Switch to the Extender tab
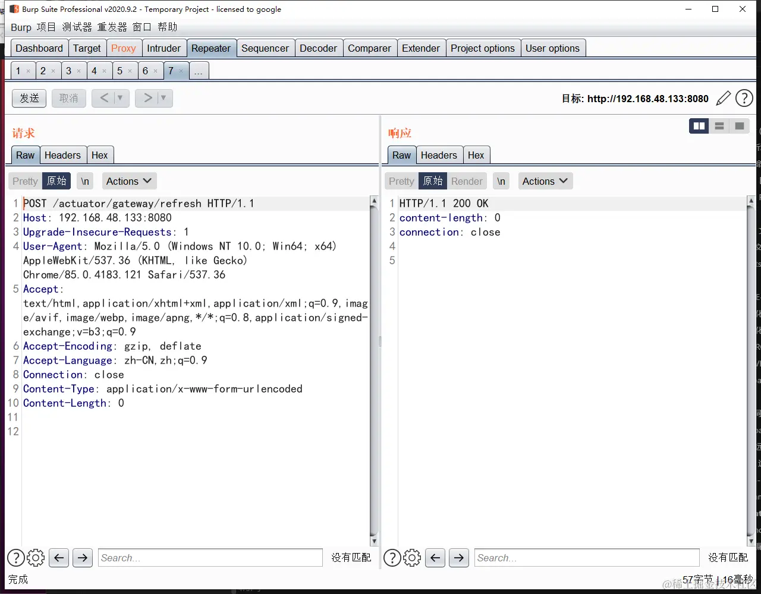Viewport: 761px width, 594px height. (421, 48)
